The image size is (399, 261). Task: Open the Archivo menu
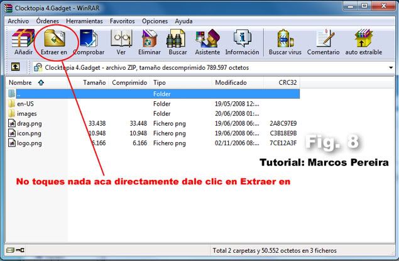[x=18, y=21]
